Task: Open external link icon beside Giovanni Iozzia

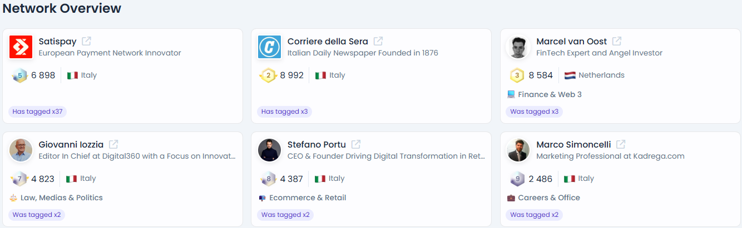Action: click(x=113, y=144)
